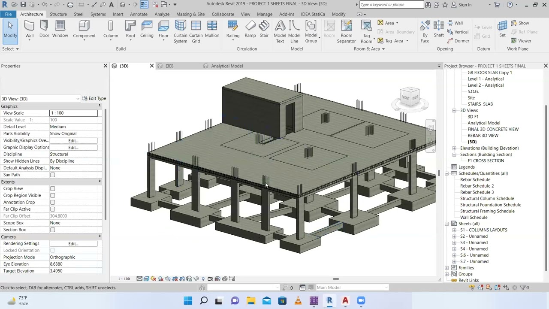Click the 1 : 100 view scale button
Screen dimensions: 549x309
(x=124, y=279)
